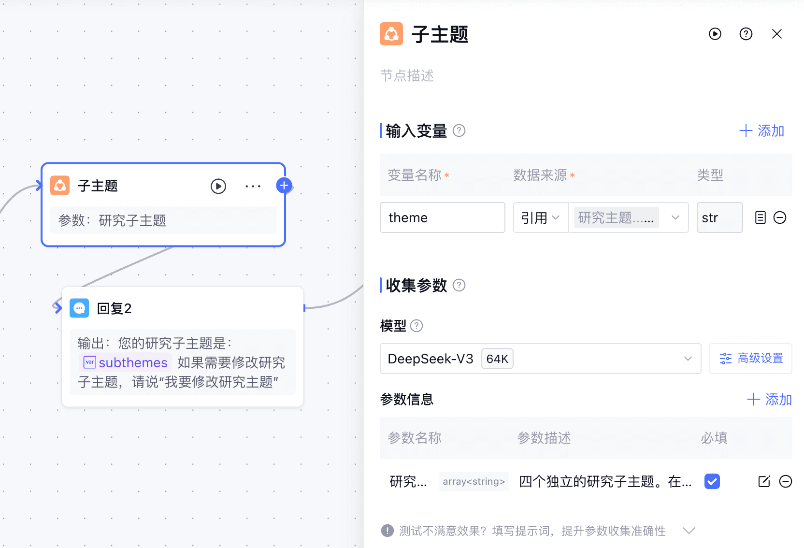Click the theme variable name input field
The height and width of the screenshot is (548, 804).
[442, 217]
